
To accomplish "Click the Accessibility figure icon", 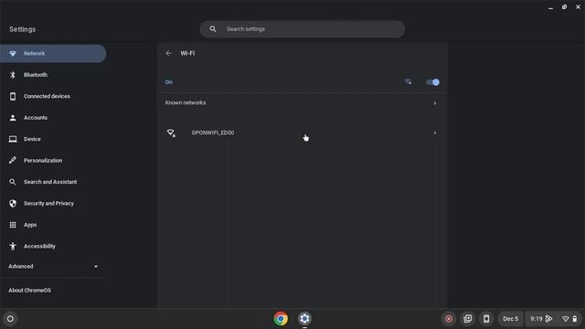I will tap(13, 246).
